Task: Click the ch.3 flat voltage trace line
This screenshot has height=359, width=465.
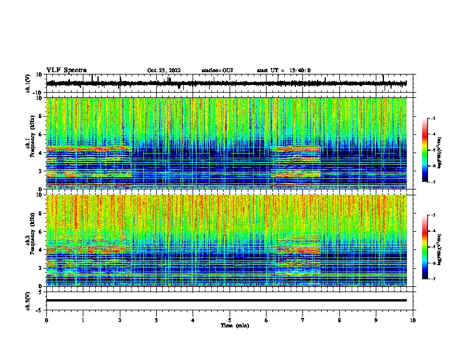Action: 226,300
